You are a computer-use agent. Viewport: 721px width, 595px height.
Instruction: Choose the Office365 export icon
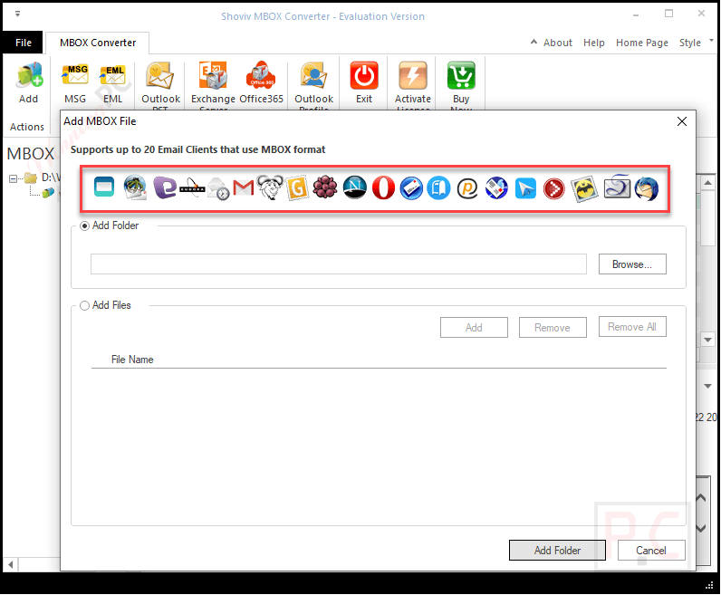pos(261,74)
